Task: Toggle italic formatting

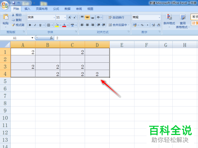Action: pyautogui.click(x=35, y=25)
